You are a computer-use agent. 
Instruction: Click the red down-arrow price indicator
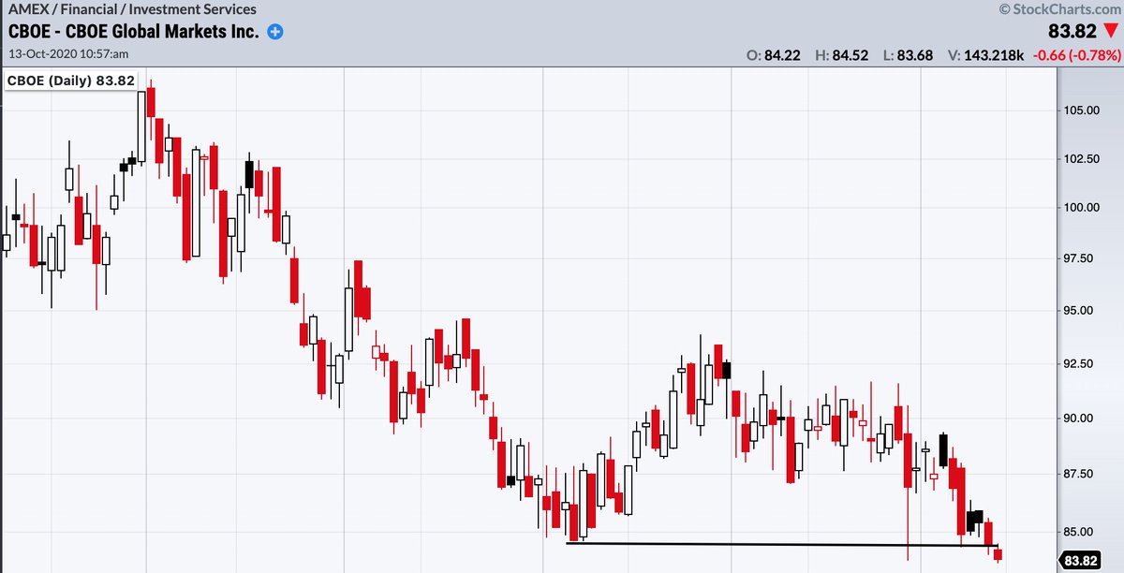(x=1110, y=32)
